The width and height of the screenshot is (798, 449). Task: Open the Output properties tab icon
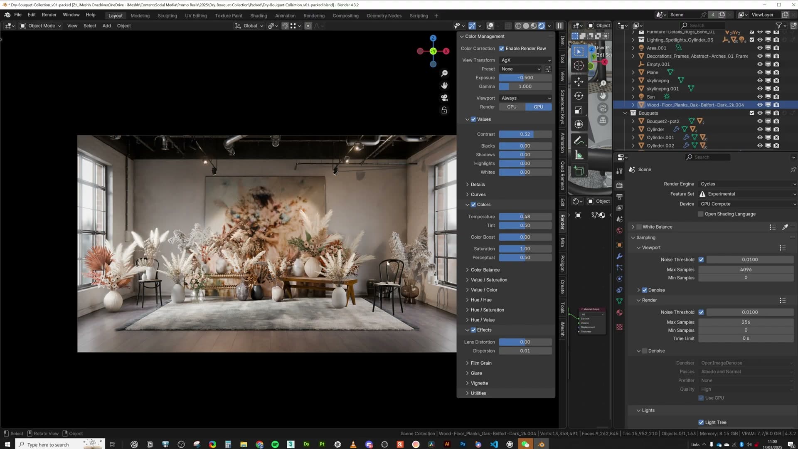click(619, 197)
